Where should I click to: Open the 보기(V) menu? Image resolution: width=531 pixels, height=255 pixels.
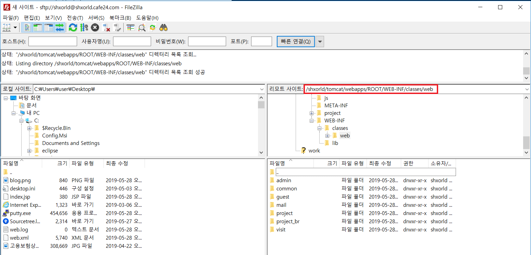click(x=53, y=18)
